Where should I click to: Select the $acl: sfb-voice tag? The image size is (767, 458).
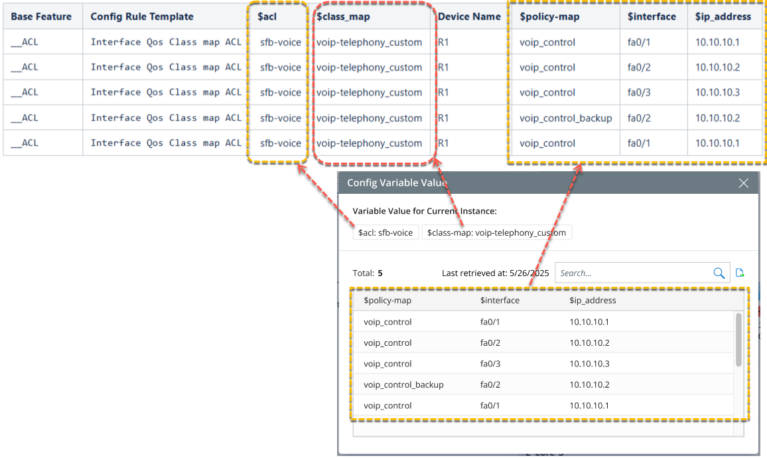tap(385, 232)
